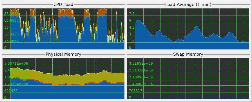Pick the 601422 label in Physical Memory
This screenshot has width=252, height=102.
click(x=11, y=90)
